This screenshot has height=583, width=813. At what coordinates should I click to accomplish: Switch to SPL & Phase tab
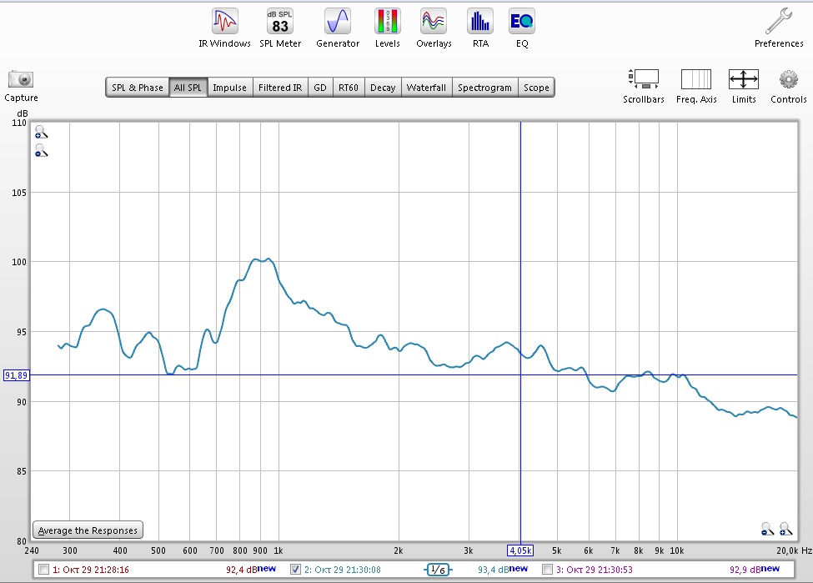pyautogui.click(x=138, y=88)
